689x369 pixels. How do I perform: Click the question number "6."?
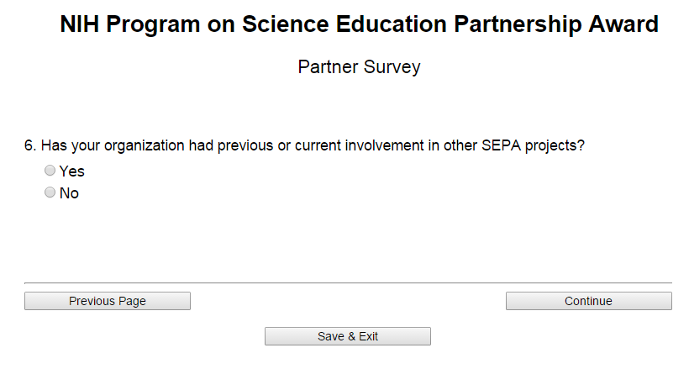pyautogui.click(x=30, y=145)
